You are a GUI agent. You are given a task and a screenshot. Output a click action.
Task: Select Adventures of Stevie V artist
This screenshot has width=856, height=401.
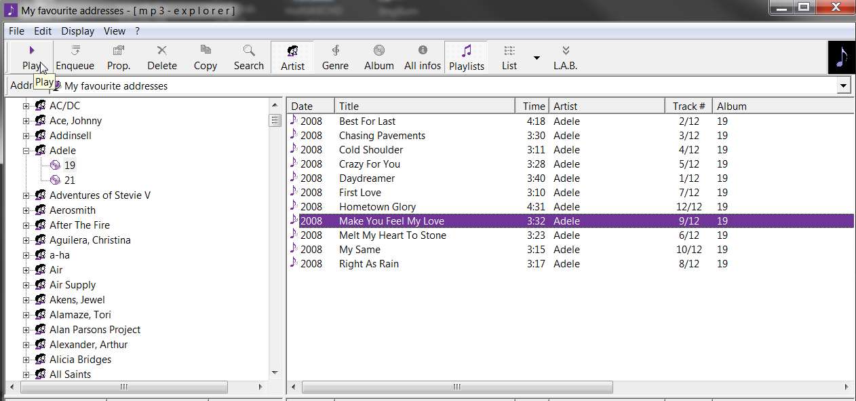point(100,195)
